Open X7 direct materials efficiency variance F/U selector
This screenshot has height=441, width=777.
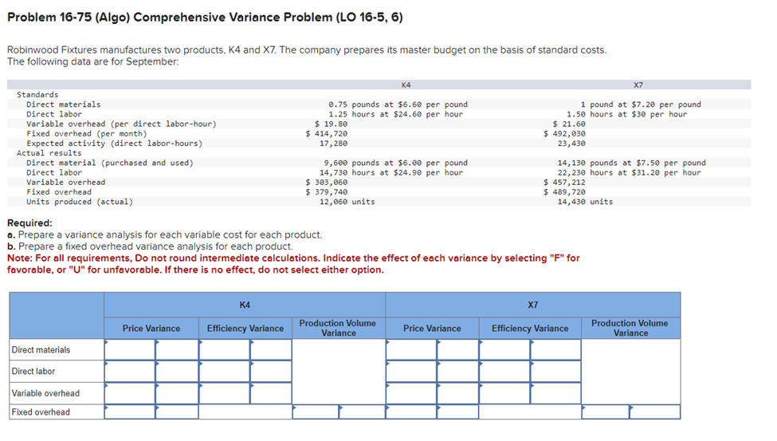click(x=555, y=350)
